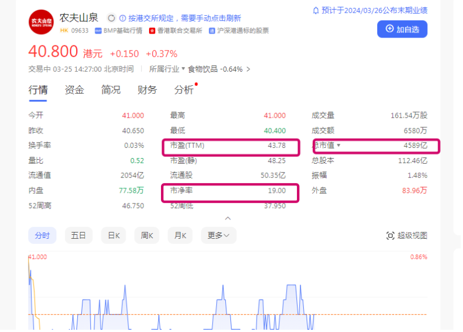This screenshot has width=463, height=332.
Task: Click the stock code 09633
Action: [80, 31]
